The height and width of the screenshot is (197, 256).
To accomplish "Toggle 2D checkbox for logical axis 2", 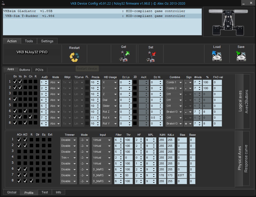I will (x=135, y=88).
